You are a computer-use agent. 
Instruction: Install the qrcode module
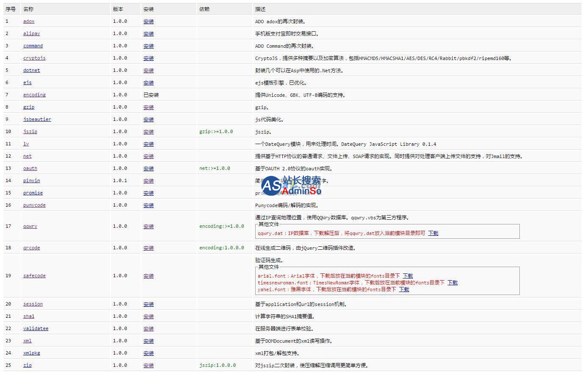click(x=149, y=248)
